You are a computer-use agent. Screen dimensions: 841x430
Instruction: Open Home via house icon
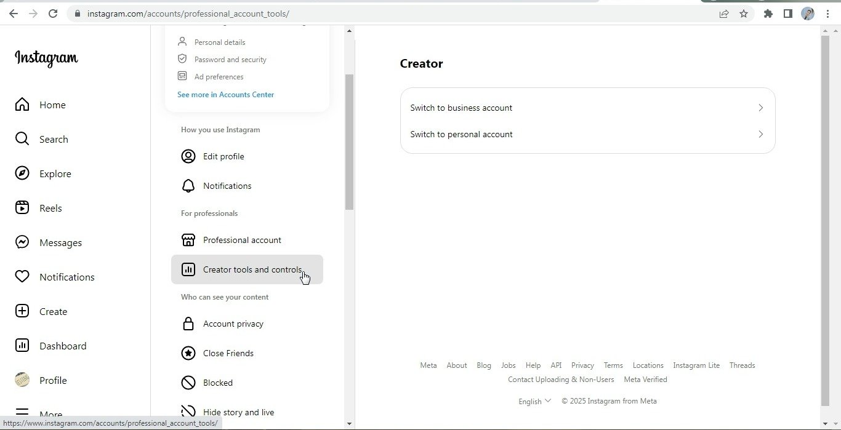(x=22, y=105)
